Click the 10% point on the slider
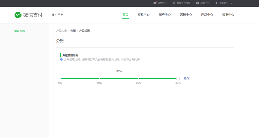Screen dimensions: 259x138 click(x=99, y=79)
